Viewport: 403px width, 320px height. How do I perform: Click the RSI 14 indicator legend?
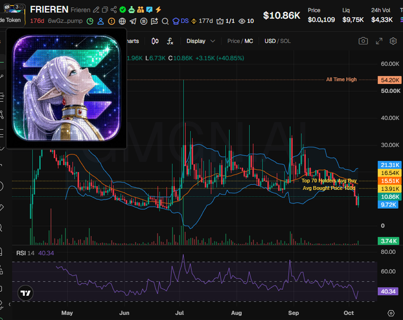pos(35,253)
